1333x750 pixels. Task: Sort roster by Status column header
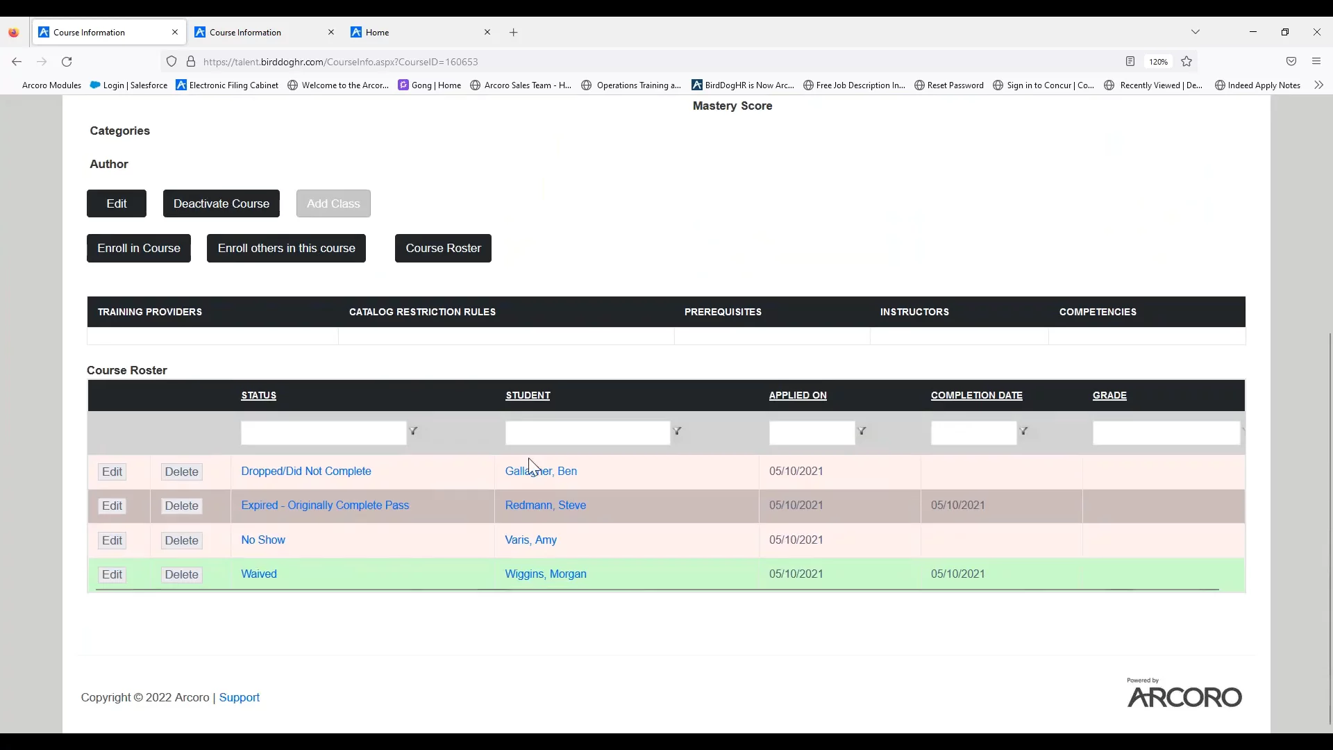click(258, 396)
